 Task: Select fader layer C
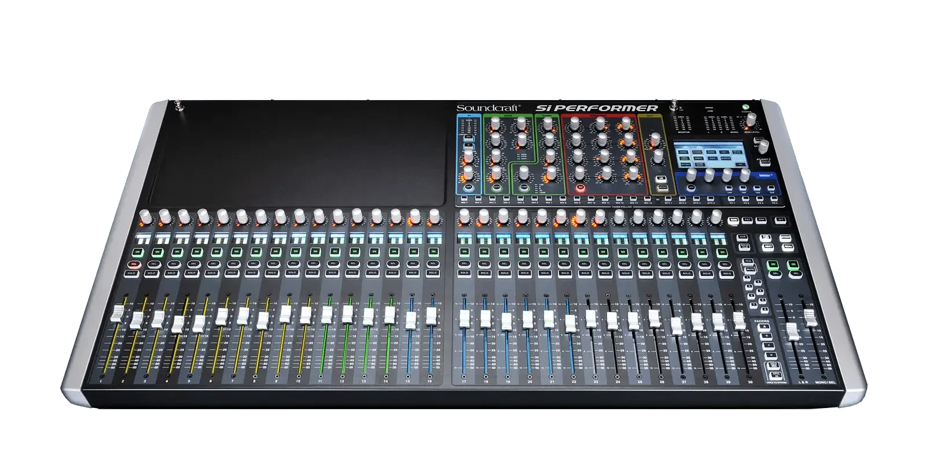(769, 346)
